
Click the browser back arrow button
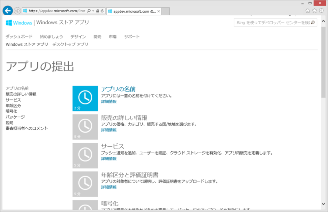[8, 11]
